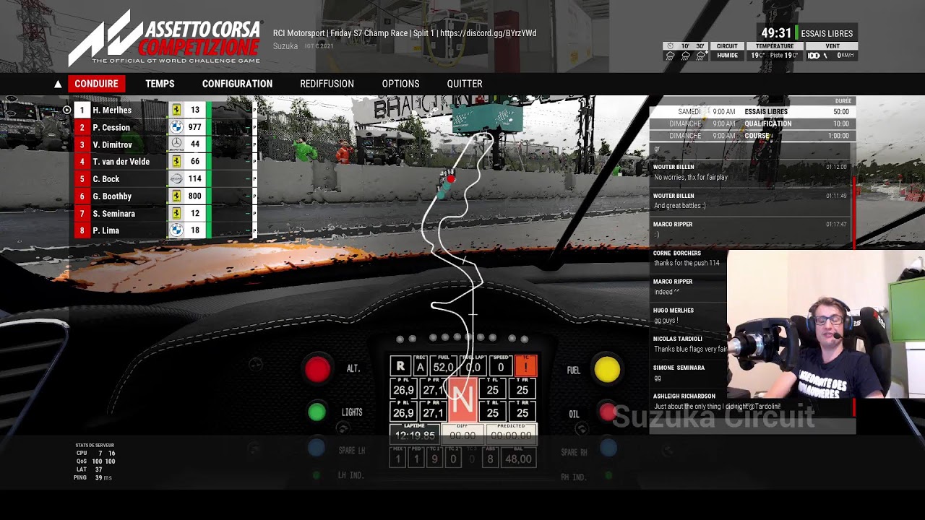Click the fuel 52,0 value on dash display
The width and height of the screenshot is (925, 520).
pos(443,367)
